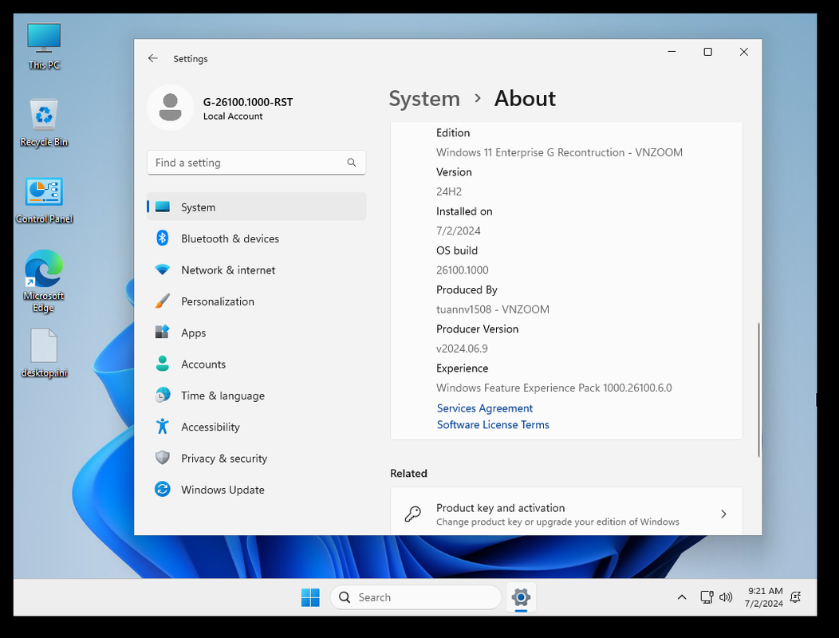Click the Privacy & security shield icon
The width and height of the screenshot is (839, 638).
coord(163,458)
